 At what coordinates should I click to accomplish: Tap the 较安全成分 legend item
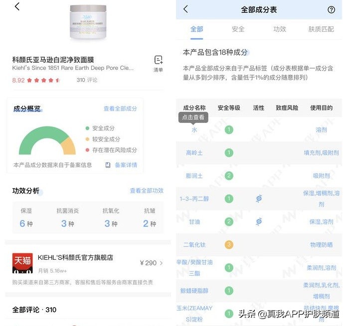103,139
